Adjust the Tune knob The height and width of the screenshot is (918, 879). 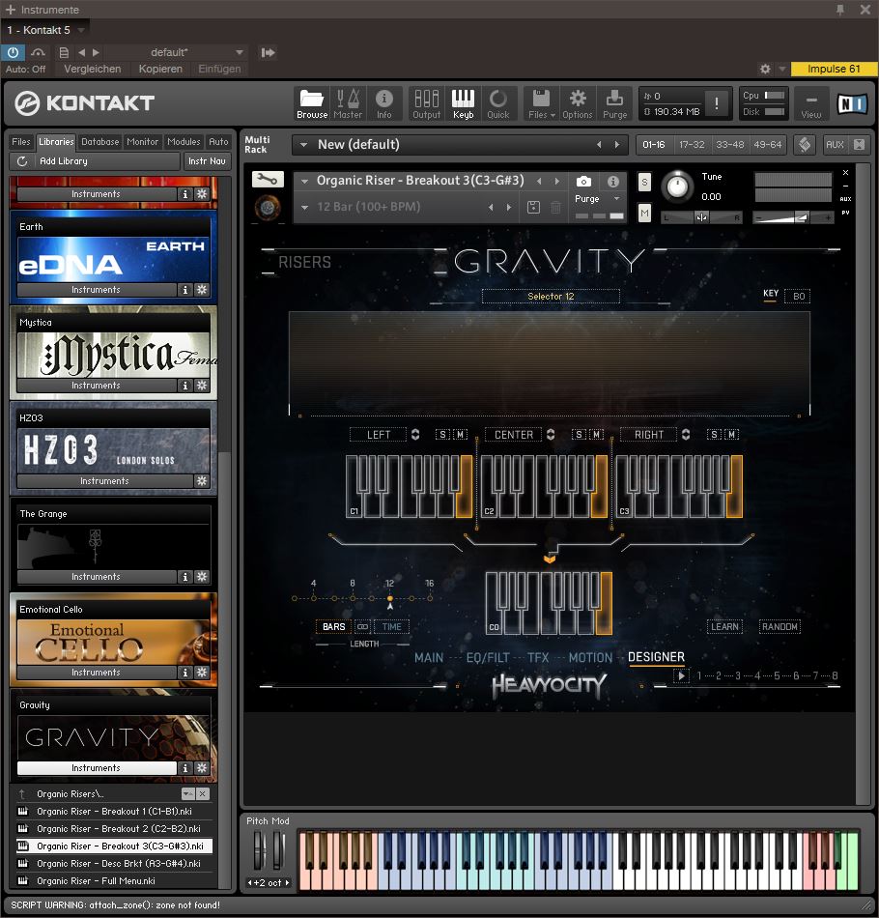tap(677, 186)
